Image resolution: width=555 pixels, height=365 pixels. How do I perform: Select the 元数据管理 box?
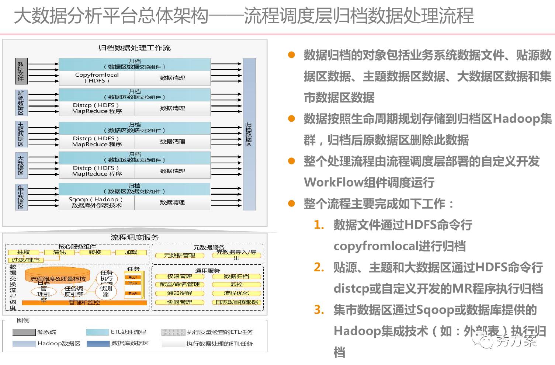180,255
